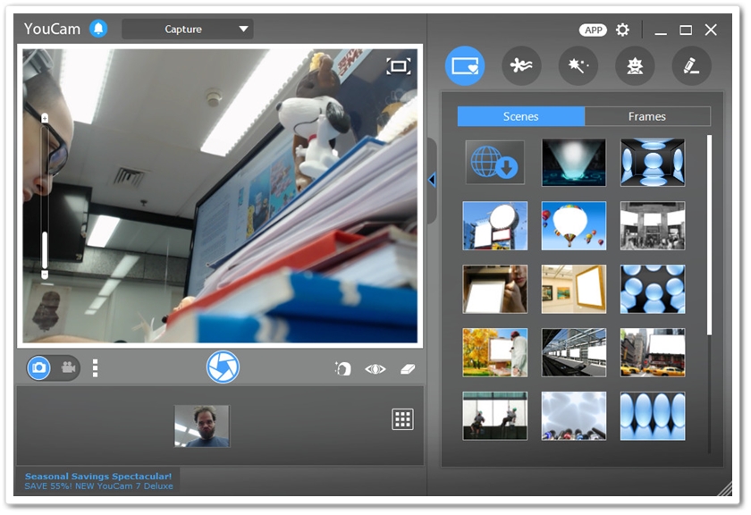The width and height of the screenshot is (751, 515).
Task: Switch to the Frames tab
Action: [x=647, y=116]
